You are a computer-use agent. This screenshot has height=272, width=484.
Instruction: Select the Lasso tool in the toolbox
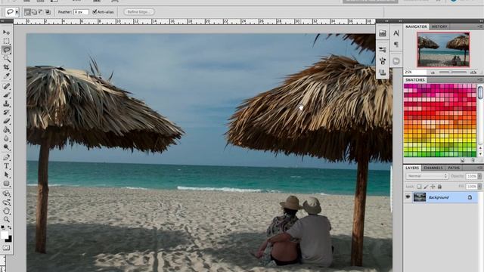pyautogui.click(x=6, y=50)
